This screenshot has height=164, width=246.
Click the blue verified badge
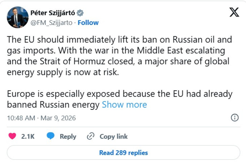click(80, 13)
